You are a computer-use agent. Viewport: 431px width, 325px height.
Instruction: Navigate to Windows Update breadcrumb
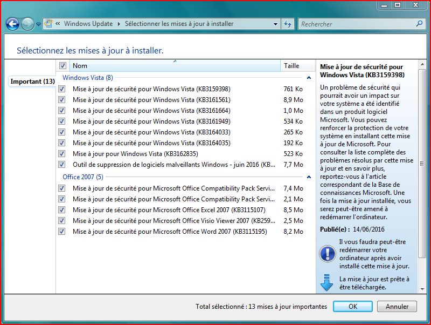(x=88, y=24)
